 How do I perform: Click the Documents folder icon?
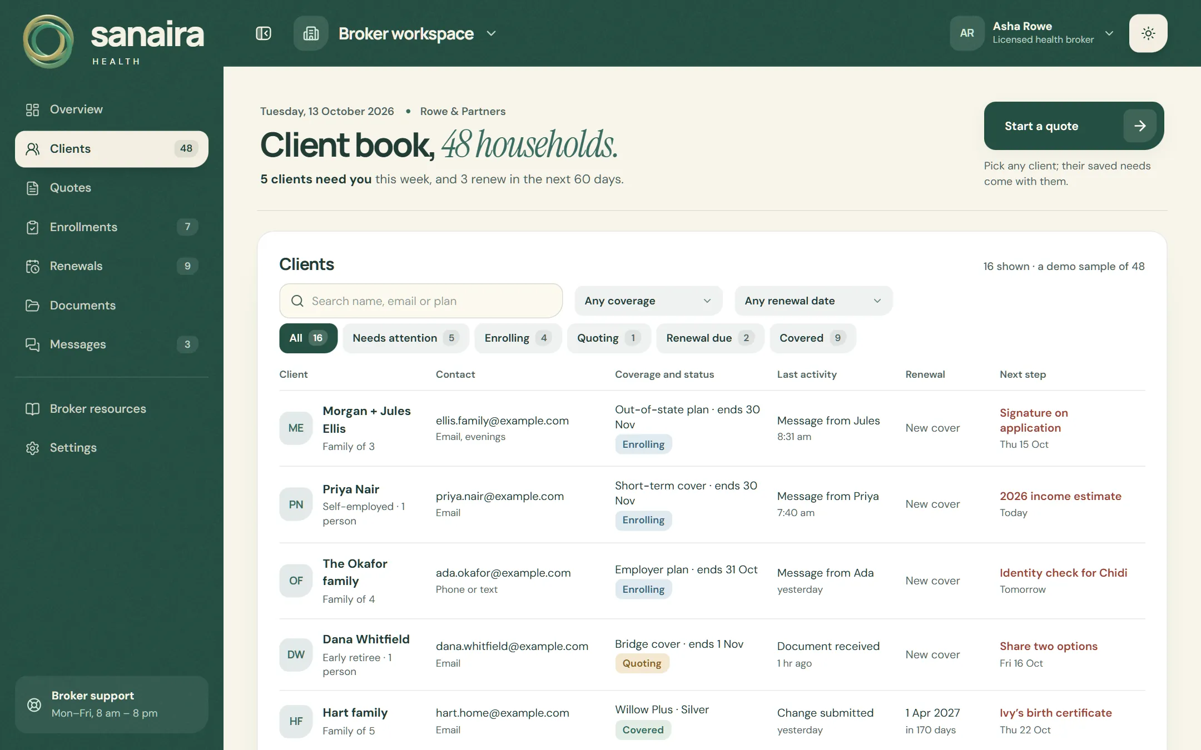32,306
